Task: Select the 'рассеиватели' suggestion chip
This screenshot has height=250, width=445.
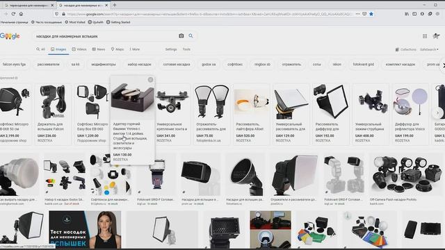Action: pyautogui.click(x=49, y=65)
